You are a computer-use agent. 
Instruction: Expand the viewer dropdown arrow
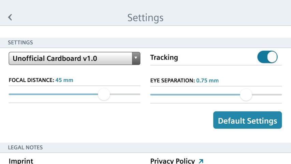(136, 58)
